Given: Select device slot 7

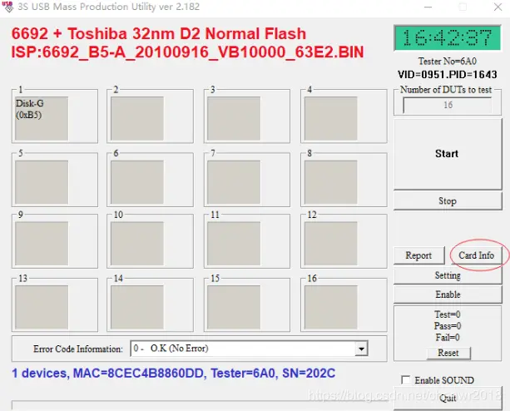Looking at the screenshot, I should tap(234, 182).
